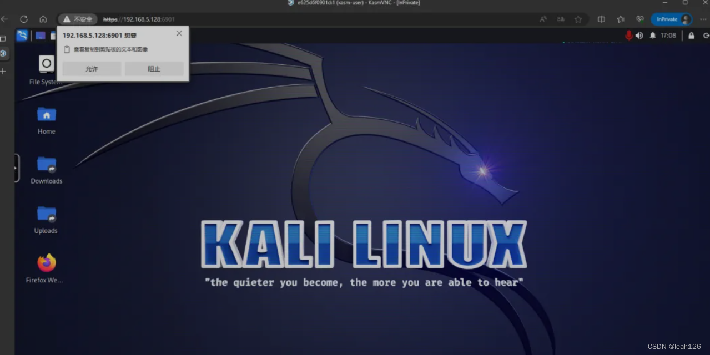Close the clipboard permission popup
This screenshot has height=355, width=710.
pyautogui.click(x=179, y=33)
